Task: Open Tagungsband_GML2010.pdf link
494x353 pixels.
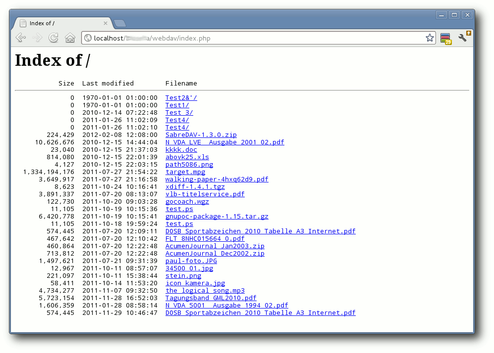Action: pos(211,298)
